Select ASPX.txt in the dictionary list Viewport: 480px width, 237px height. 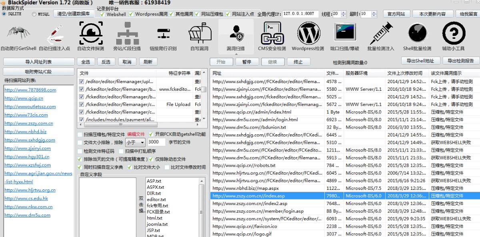point(155,187)
